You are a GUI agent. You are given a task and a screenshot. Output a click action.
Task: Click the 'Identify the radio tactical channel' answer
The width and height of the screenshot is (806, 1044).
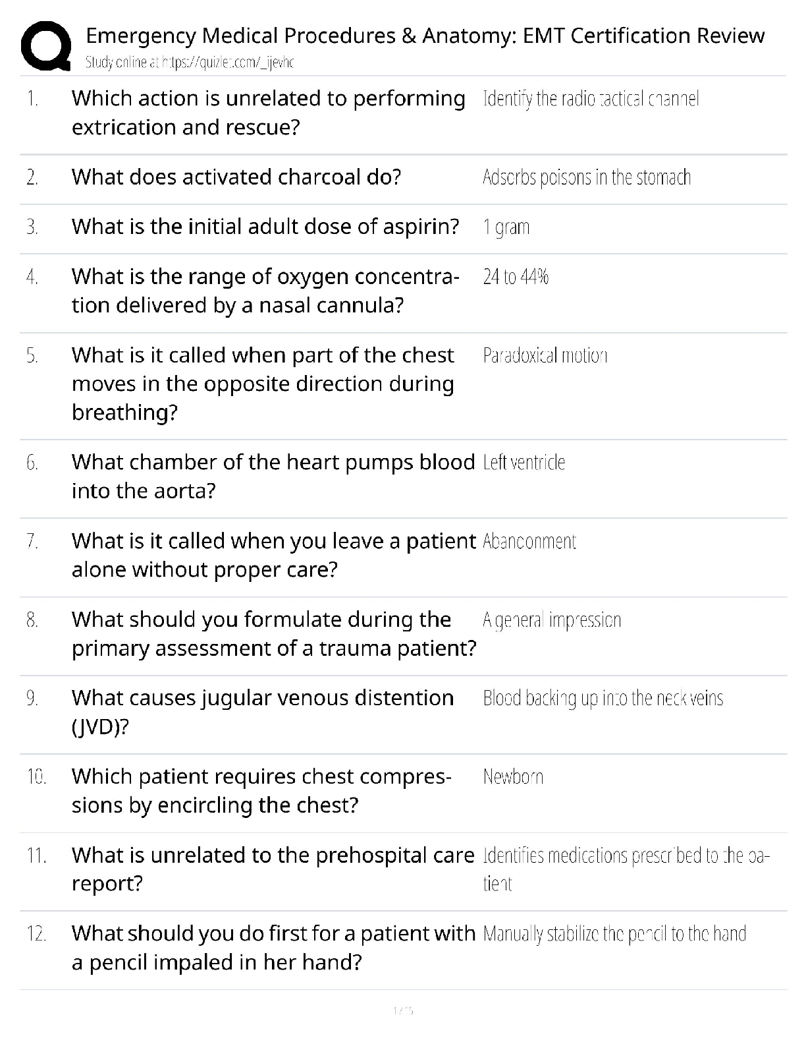(591, 100)
